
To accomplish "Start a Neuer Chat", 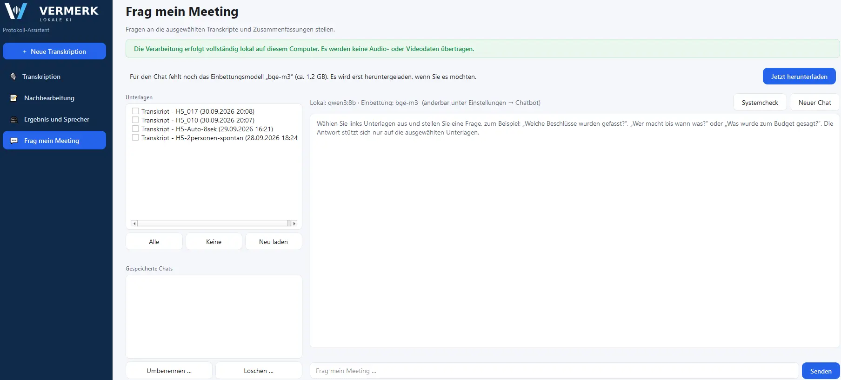I will point(814,103).
